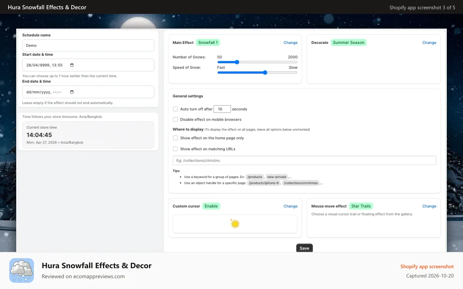The image size is (463, 289).
Task: Click the Mon, Apr 27, 2026 date text
Action: pos(55,143)
